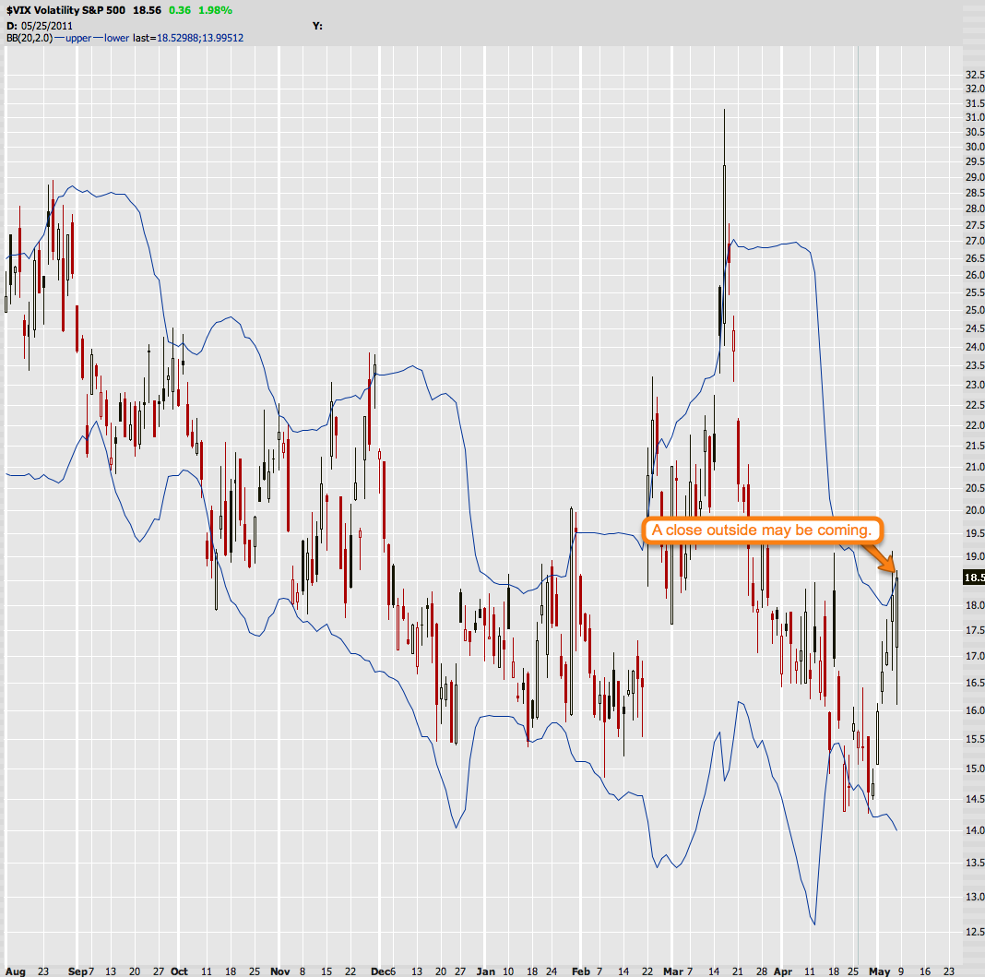The height and width of the screenshot is (977, 985).
Task: Click the black 18.5 current price marker
Action: click(974, 578)
